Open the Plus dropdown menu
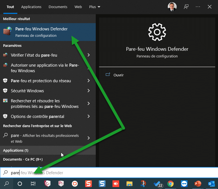This screenshot has height=189, width=218. 95,7
